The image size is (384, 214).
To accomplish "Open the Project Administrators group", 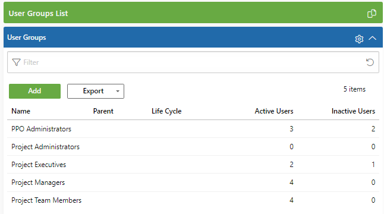I will click(45, 147).
